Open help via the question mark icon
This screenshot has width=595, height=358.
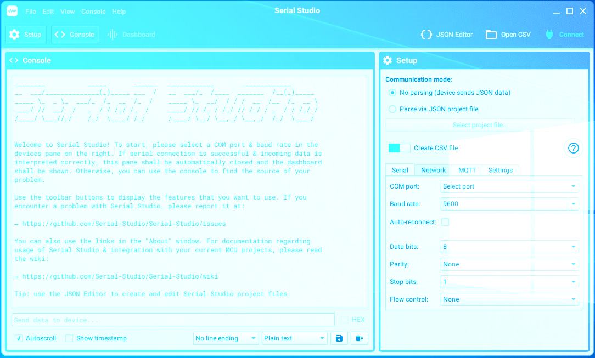573,148
